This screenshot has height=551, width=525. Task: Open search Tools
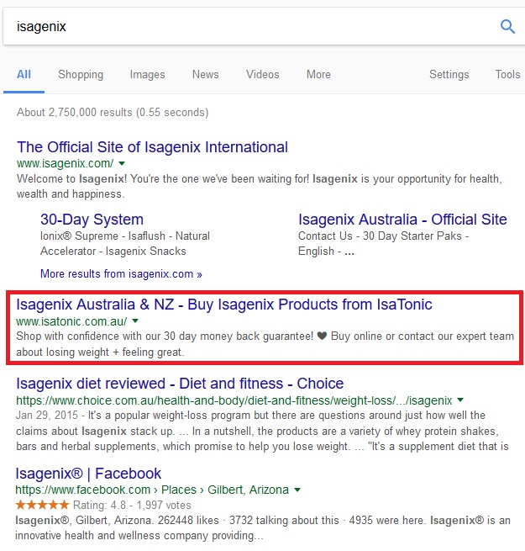tap(507, 75)
